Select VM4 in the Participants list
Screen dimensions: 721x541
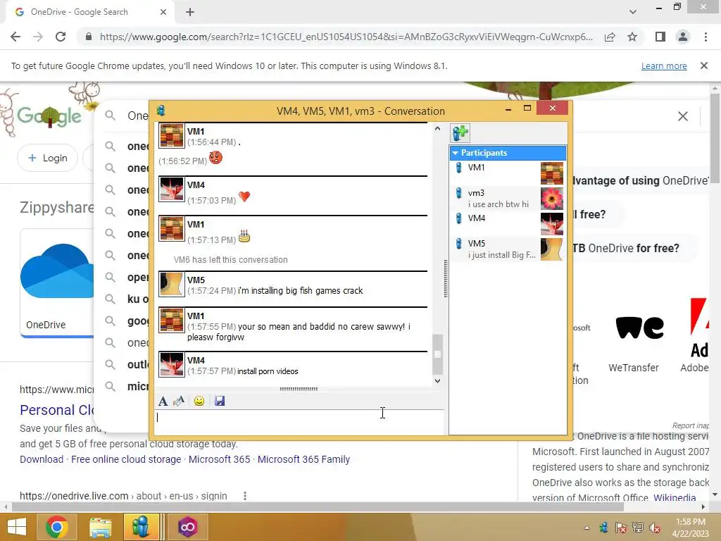[507, 223]
